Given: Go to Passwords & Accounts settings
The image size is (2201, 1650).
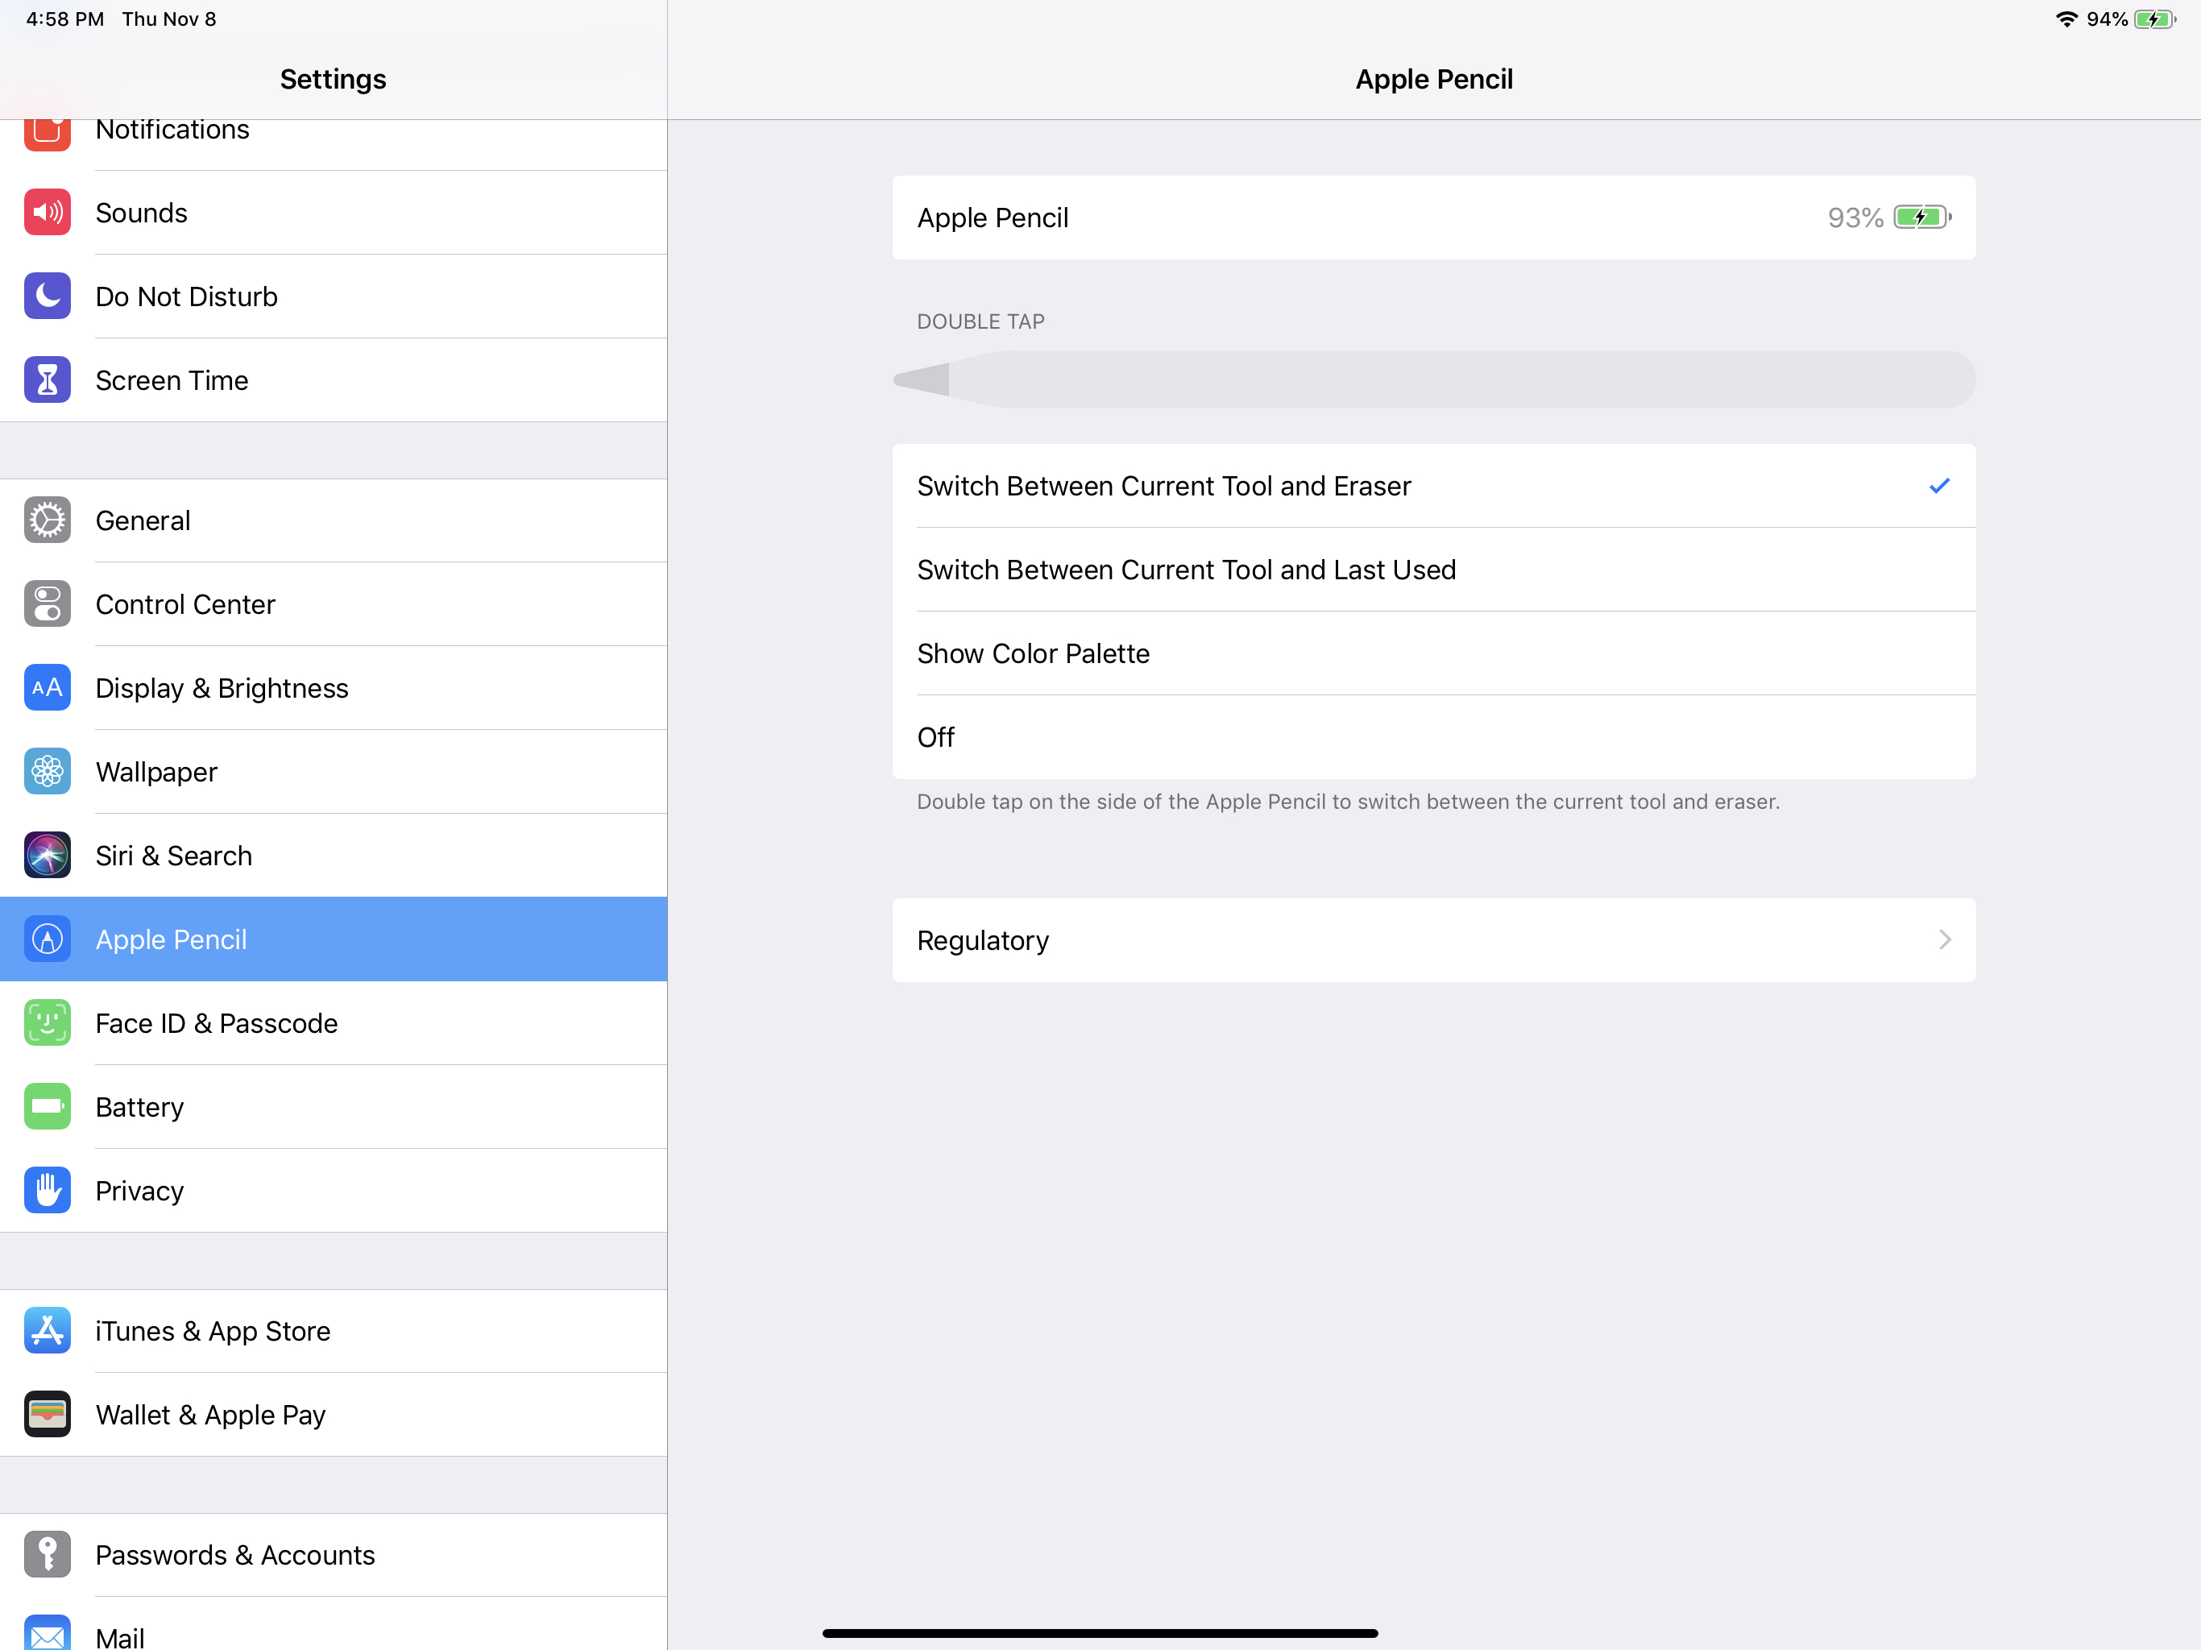Looking at the screenshot, I should [x=334, y=1554].
